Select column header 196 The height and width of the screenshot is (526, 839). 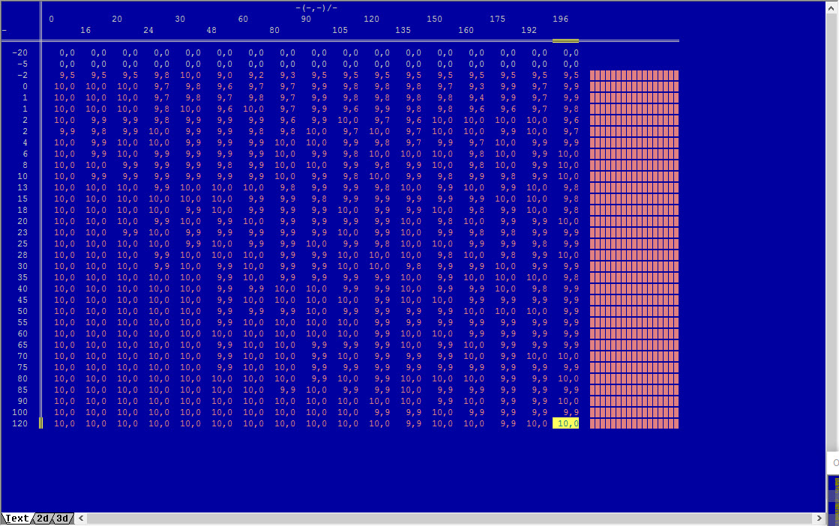[x=560, y=19]
